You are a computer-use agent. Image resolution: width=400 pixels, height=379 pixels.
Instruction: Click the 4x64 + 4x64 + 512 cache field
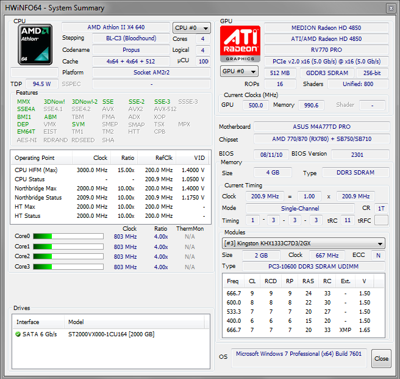(131, 62)
